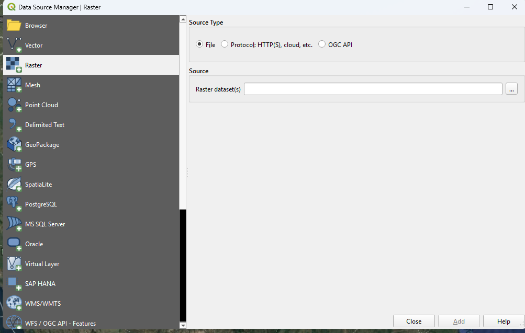Image resolution: width=525 pixels, height=333 pixels.
Task: Click the Virtual Layer icon
Action: [14, 264]
